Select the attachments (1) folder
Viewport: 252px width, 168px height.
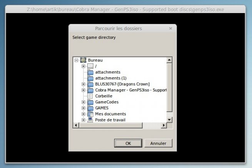point(110,78)
